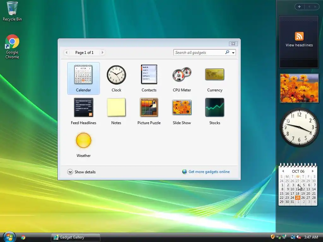Click the Safely Remove Hardware tray icon

point(279,237)
